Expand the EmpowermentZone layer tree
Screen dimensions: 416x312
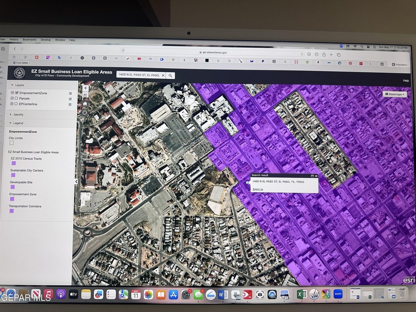12,93
